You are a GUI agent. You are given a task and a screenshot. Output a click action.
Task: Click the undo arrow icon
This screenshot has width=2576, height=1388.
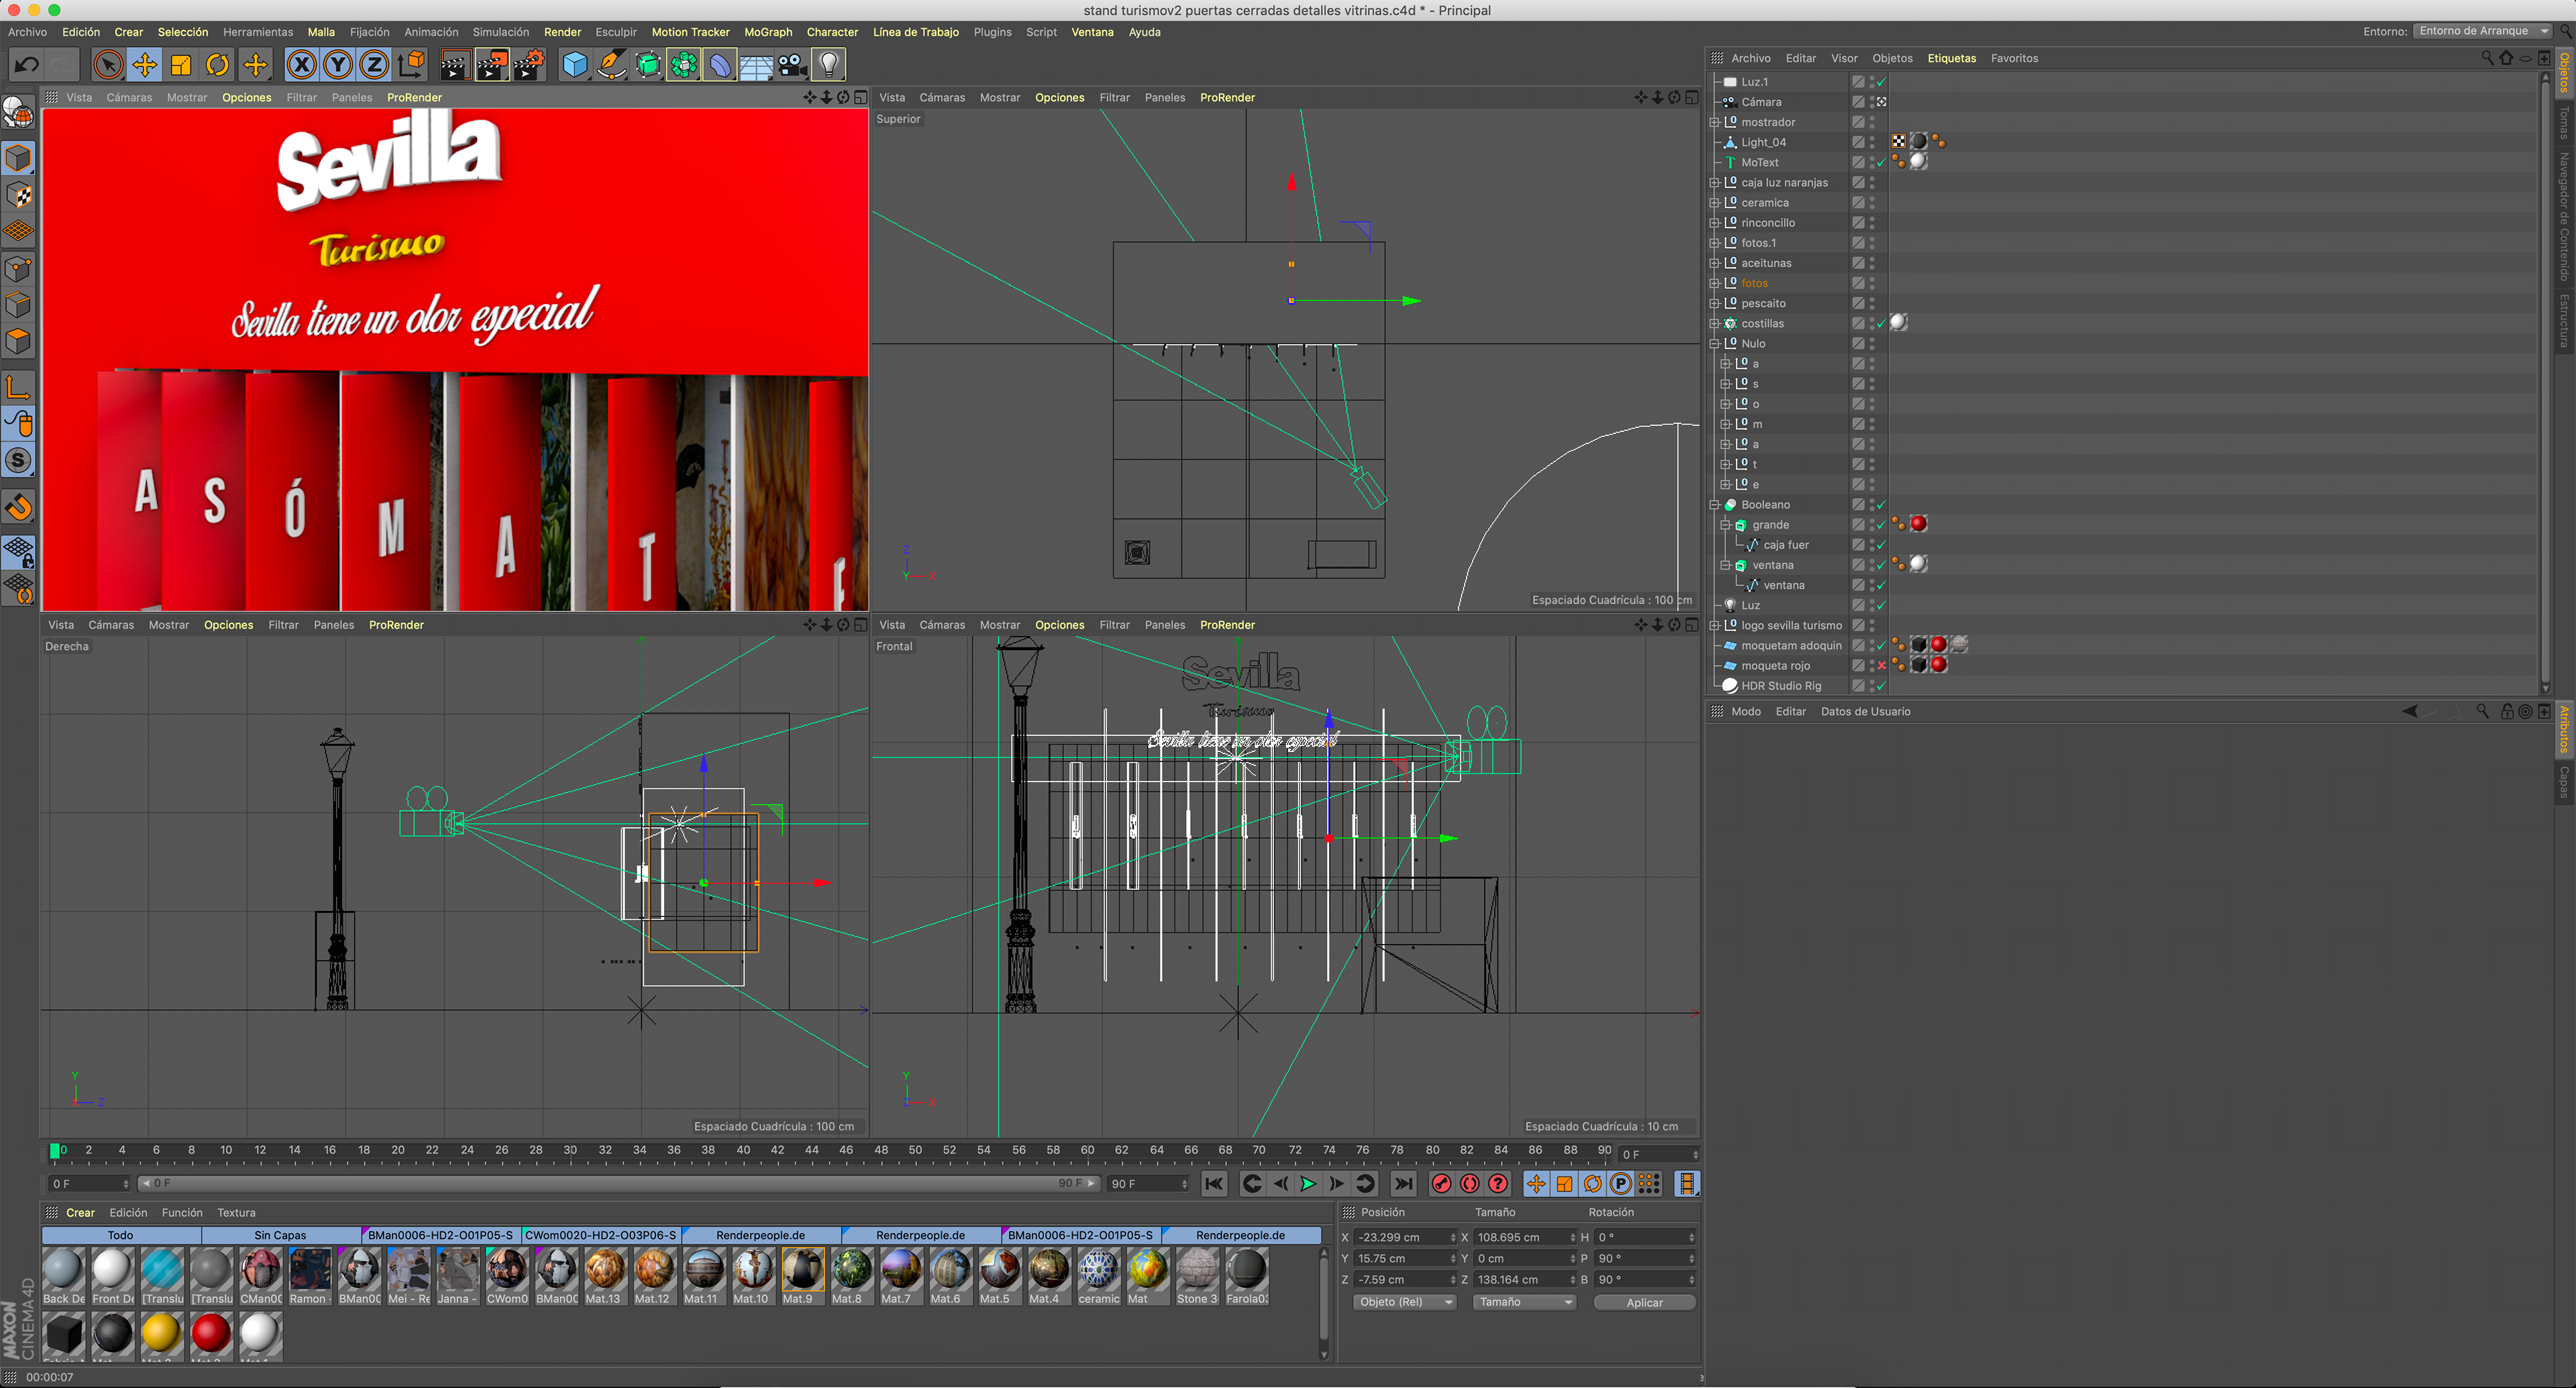coord(27,65)
